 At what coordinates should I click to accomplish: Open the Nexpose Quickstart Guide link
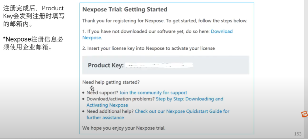[182, 111]
